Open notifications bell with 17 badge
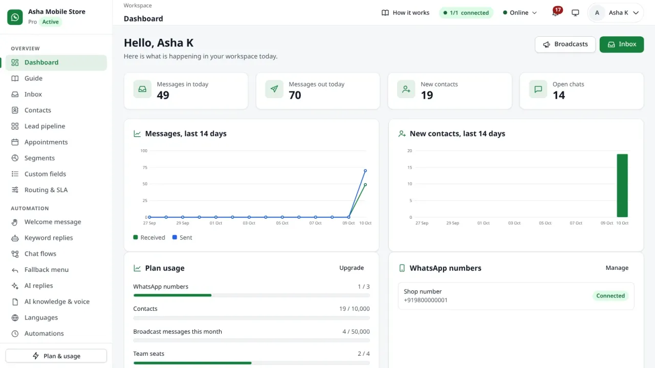 556,12
